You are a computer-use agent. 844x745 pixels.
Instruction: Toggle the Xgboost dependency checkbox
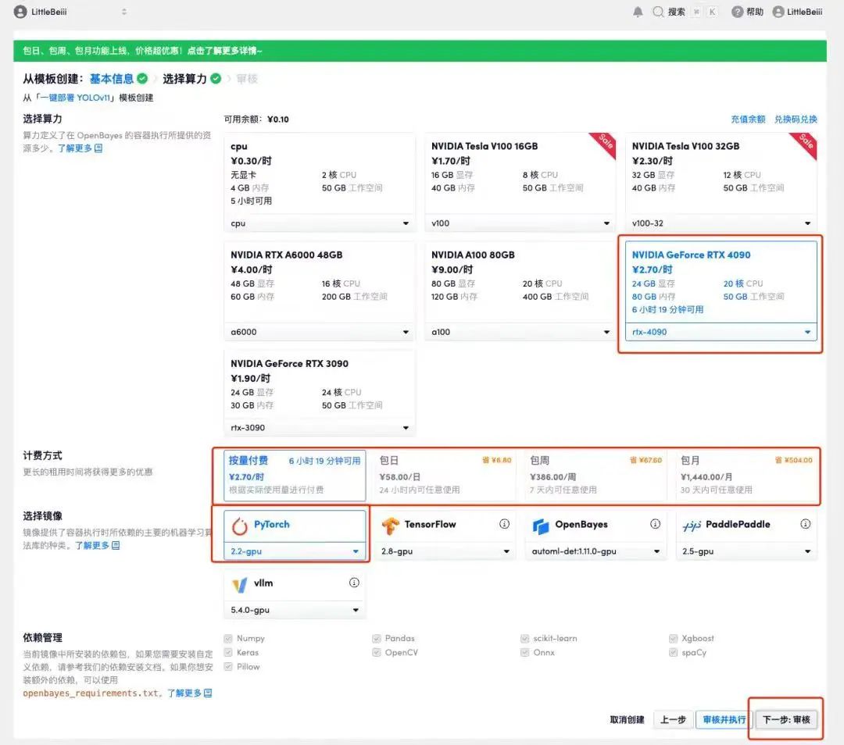pyautogui.click(x=674, y=638)
